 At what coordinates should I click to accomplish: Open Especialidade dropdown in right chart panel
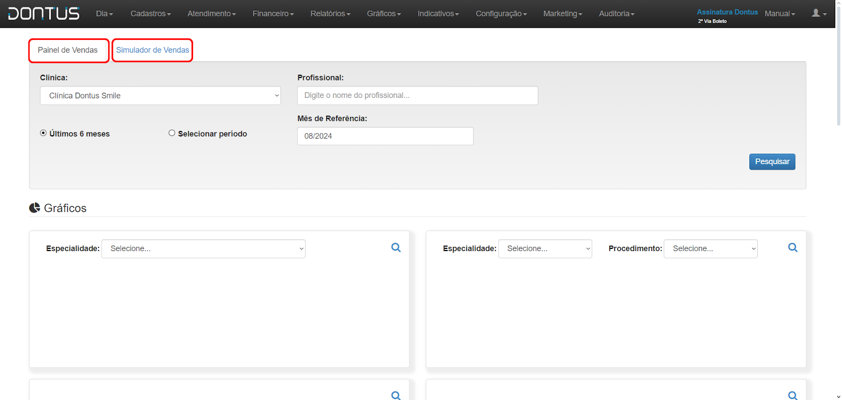tap(545, 248)
